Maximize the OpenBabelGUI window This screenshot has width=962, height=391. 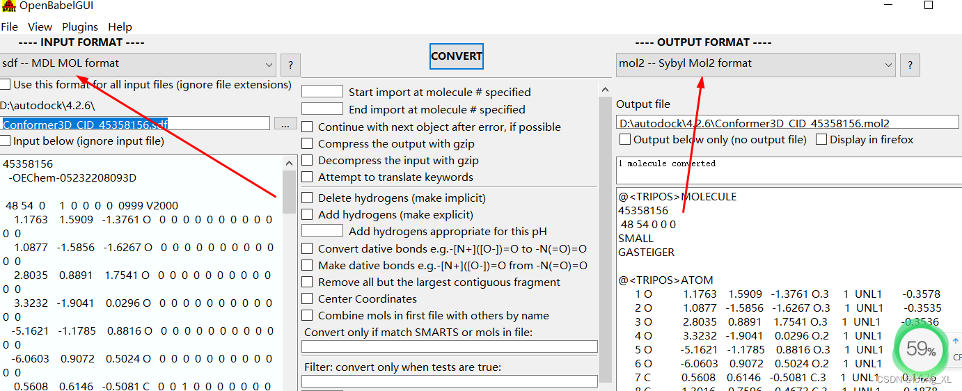pyautogui.click(x=929, y=5)
